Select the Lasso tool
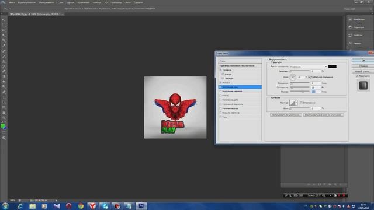 click(x=4, y=30)
